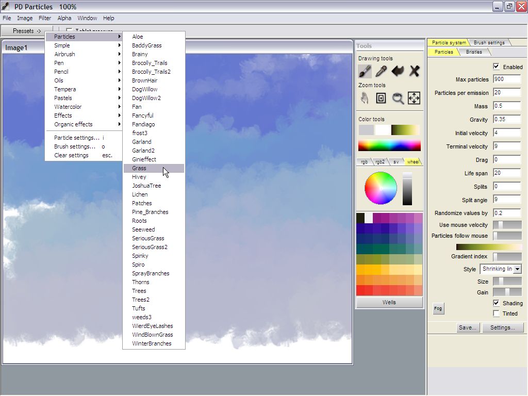Image resolution: width=528 pixels, height=396 pixels.
Task: Switch to the Brush settings tab
Action: coord(489,43)
